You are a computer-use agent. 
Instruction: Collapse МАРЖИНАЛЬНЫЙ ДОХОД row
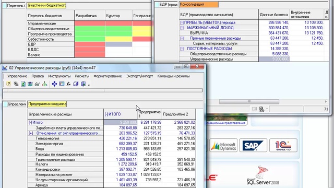click(x=182, y=28)
